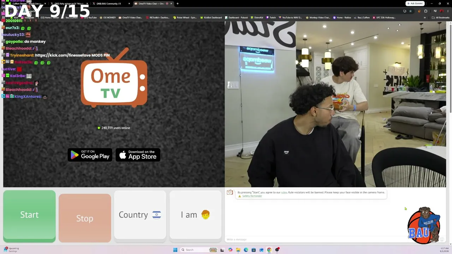Expand the hidden bookmarks chevron
The image size is (452, 254).
425,18
